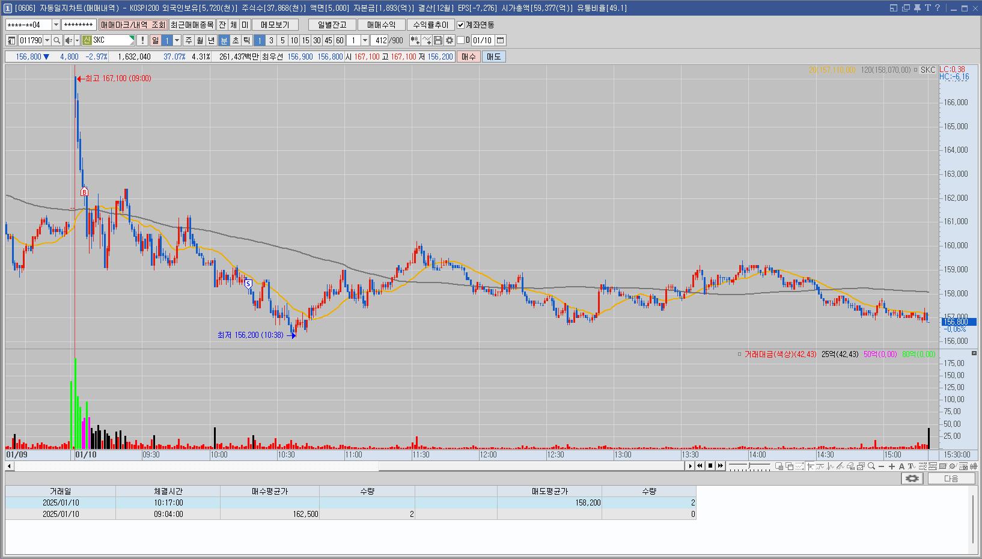Toggle the D checkbox beside date field
The height and width of the screenshot is (559, 982).
tap(461, 40)
